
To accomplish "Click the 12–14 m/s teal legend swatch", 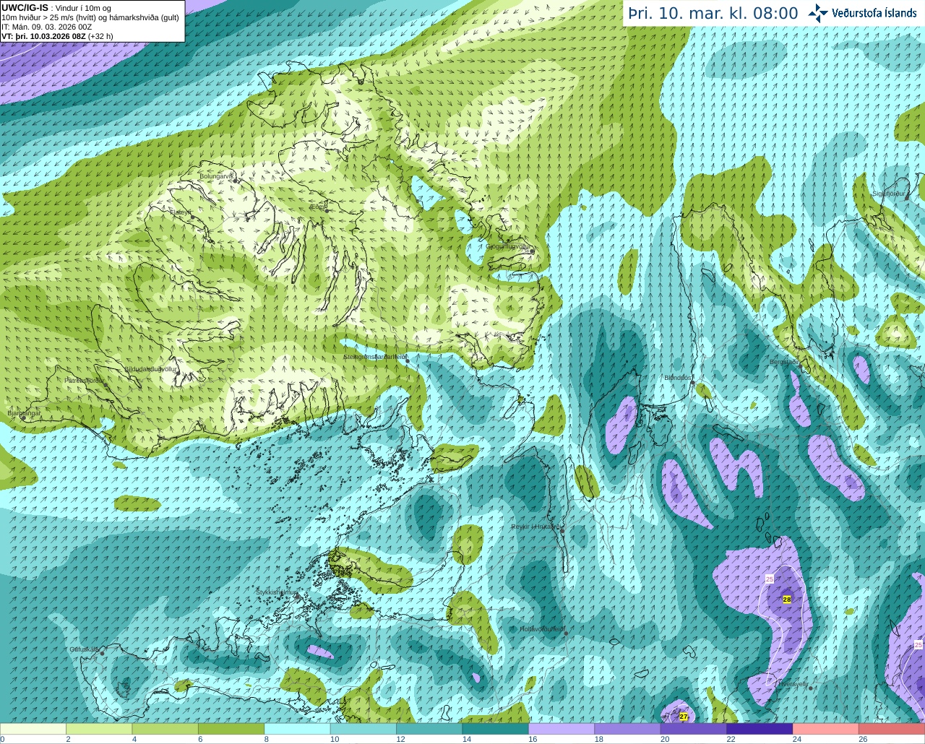I will (x=429, y=729).
